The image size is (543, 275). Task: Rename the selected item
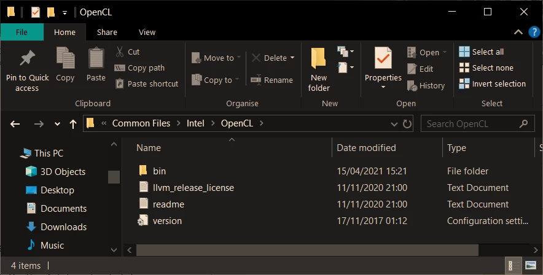tap(272, 80)
